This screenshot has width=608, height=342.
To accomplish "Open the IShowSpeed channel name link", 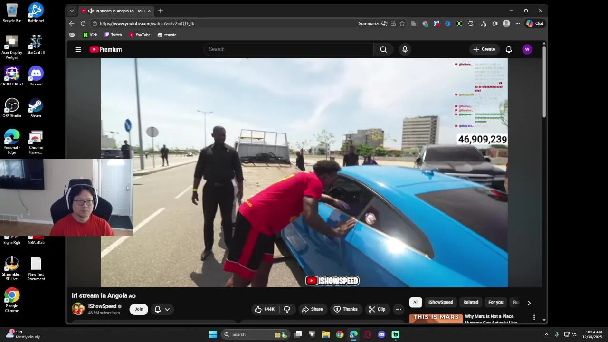I will click(102, 306).
